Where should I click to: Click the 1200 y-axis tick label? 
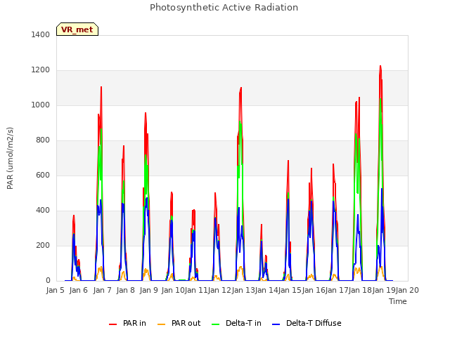[x=41, y=70]
